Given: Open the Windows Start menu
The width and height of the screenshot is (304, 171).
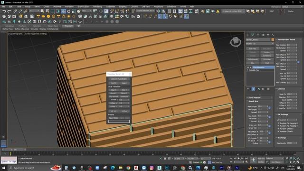Looking at the screenshot, I should point(4,168).
